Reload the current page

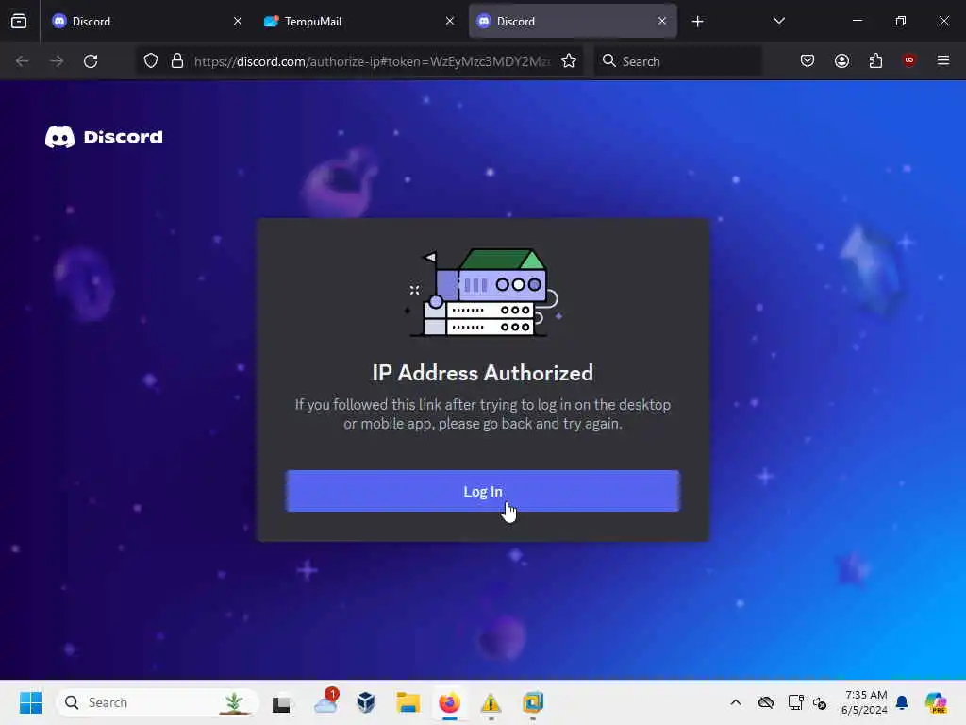point(91,61)
